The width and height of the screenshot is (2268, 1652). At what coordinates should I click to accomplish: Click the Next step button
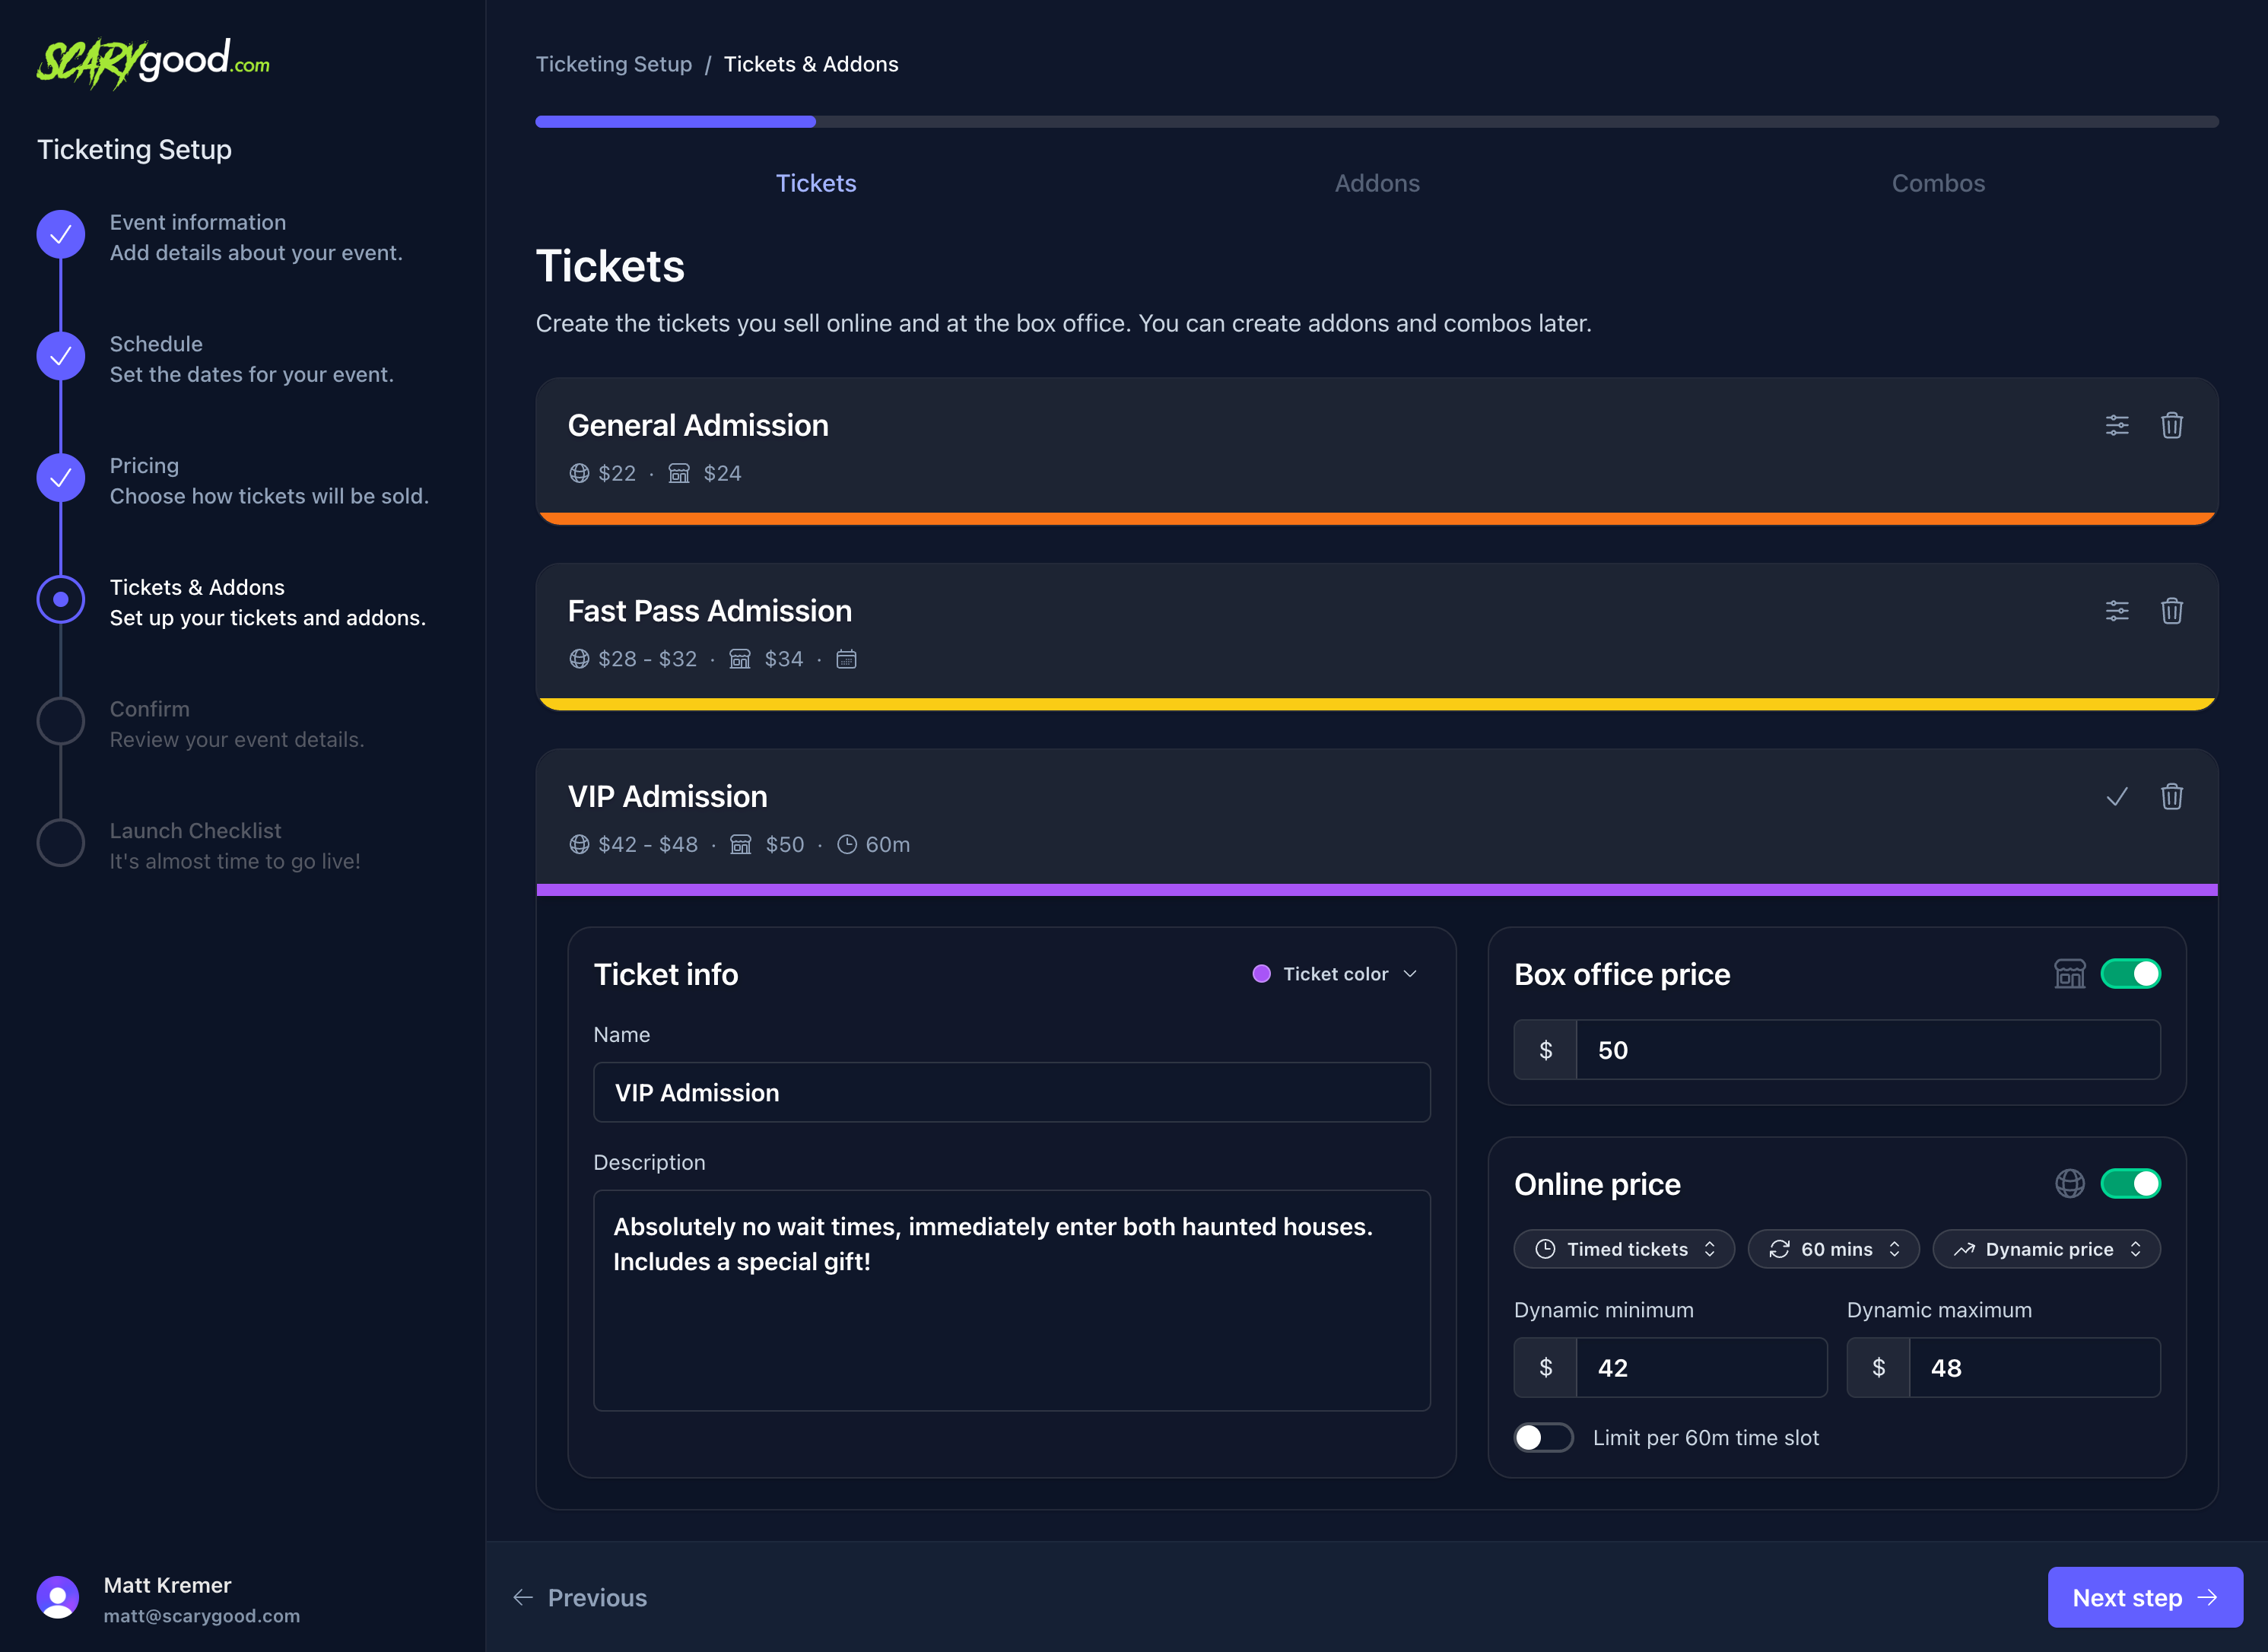point(2145,1597)
